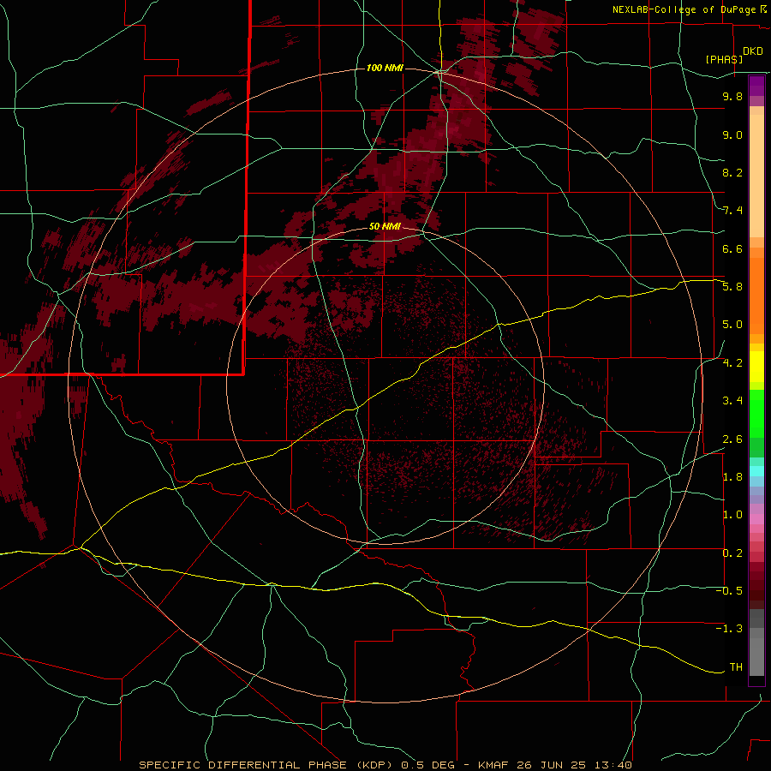Click the pale peach segment of the color bar
The width and height of the screenshot is (771, 771).
756,176
